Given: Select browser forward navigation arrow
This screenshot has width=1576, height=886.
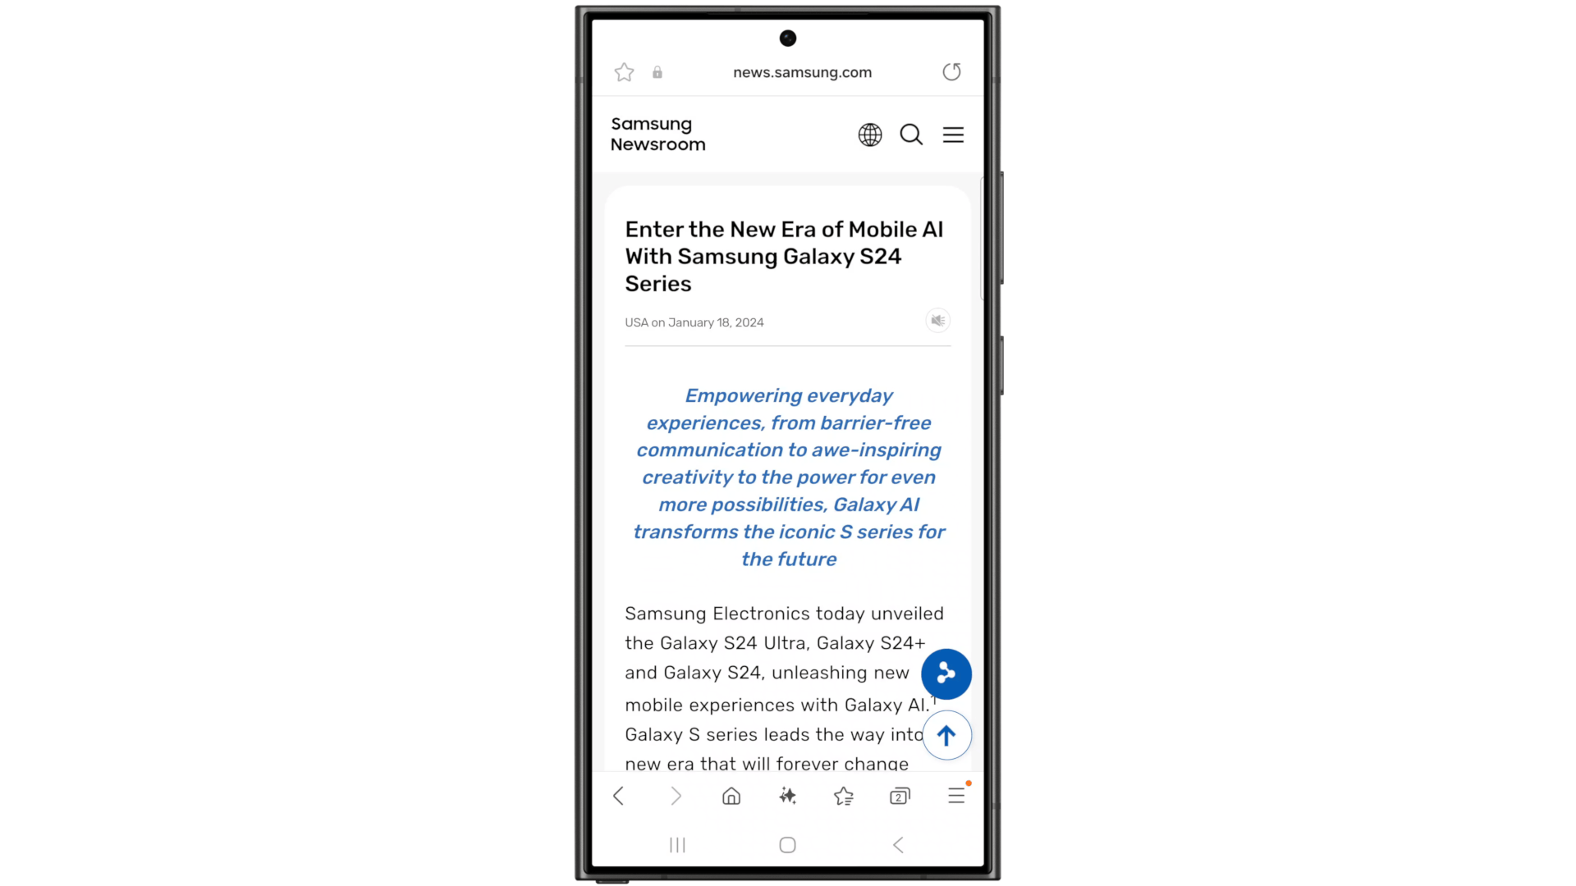Looking at the screenshot, I should point(675,797).
